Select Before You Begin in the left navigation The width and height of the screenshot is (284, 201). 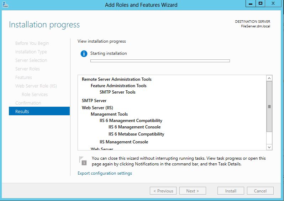(32, 43)
